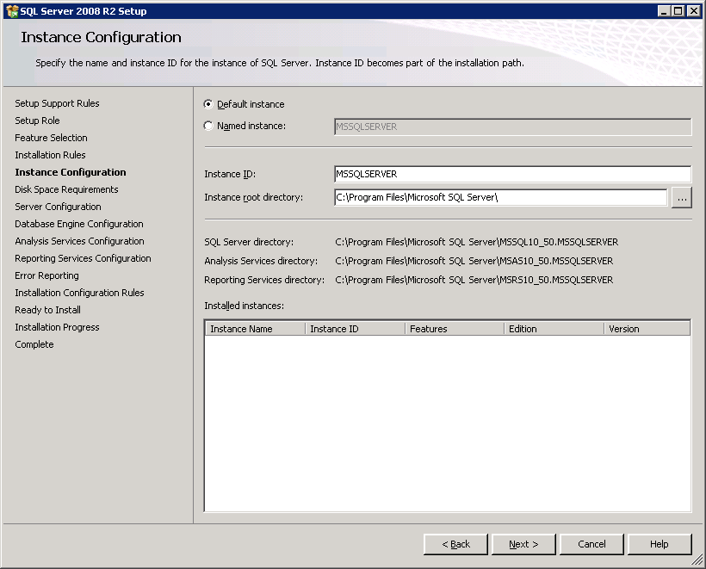Select the Named instance radio button
Screen dimensions: 706x569
[x=208, y=126]
